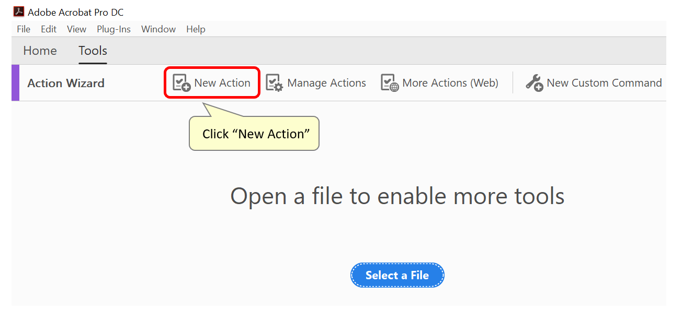Click the Select a File button
The image size is (682, 309).
click(x=397, y=275)
